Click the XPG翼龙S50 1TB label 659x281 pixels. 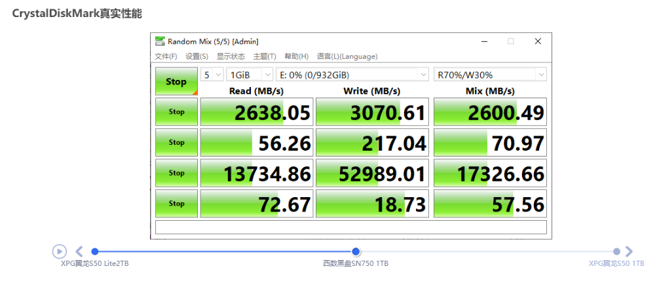pos(616,264)
